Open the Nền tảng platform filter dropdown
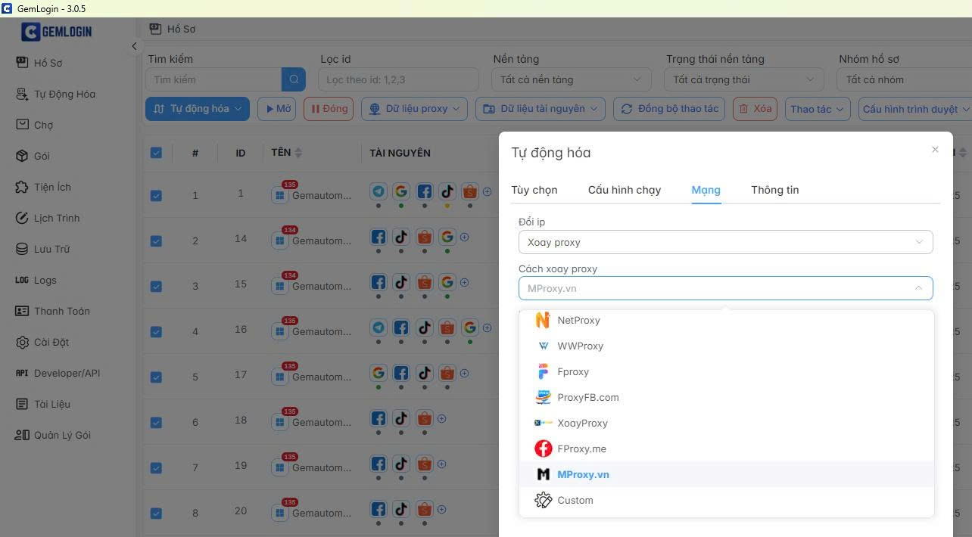 [572, 79]
